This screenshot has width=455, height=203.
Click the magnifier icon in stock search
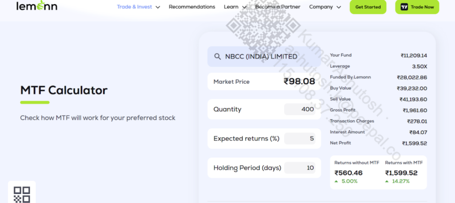217,57
